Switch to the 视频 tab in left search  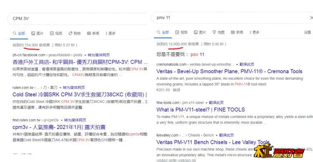[x=56, y=33]
